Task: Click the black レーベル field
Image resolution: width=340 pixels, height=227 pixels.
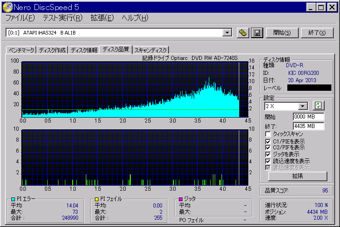Action: coord(309,88)
